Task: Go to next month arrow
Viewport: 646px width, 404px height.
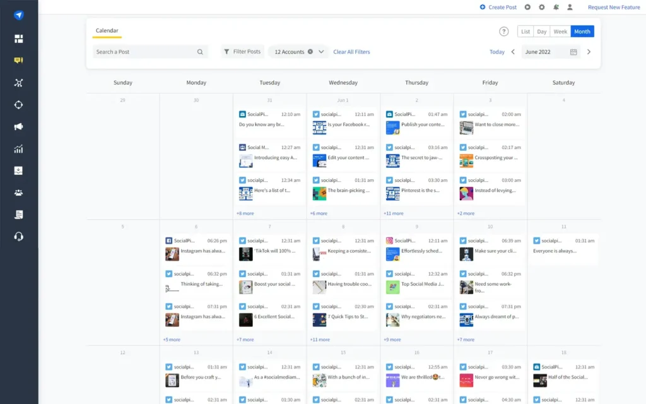Action: [589, 52]
